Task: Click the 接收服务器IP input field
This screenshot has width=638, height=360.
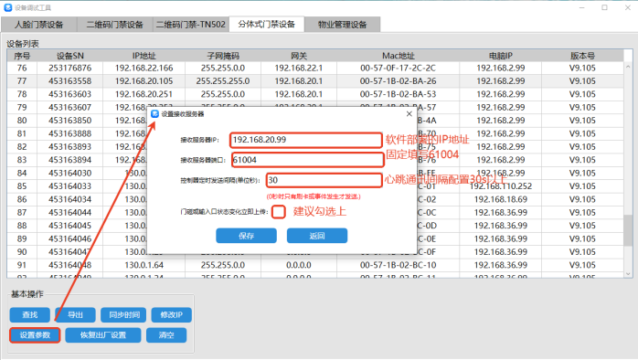Action: click(305, 140)
